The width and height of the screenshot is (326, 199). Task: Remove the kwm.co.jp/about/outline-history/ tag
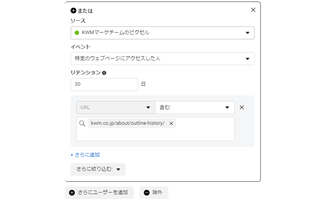click(x=171, y=124)
